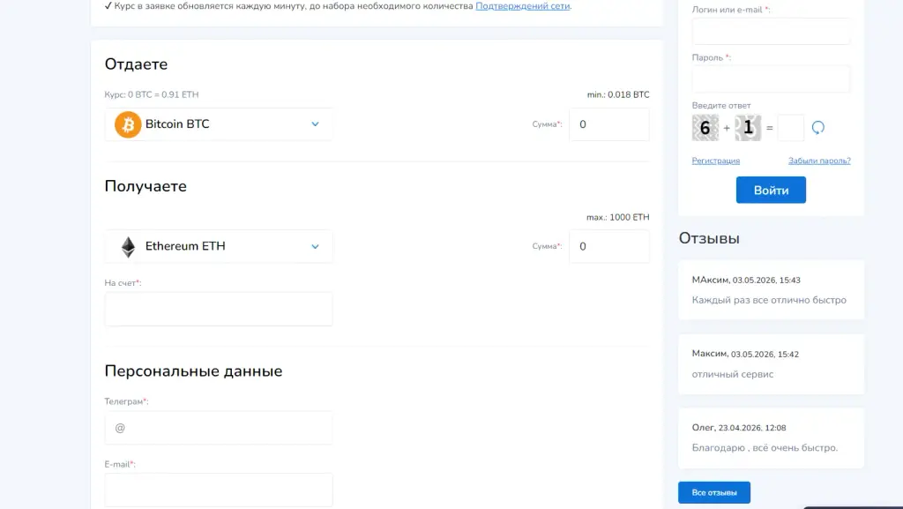Screen dimensions: 903x509
Task: Open the Забыли пароль? link
Action: pyautogui.click(x=819, y=161)
